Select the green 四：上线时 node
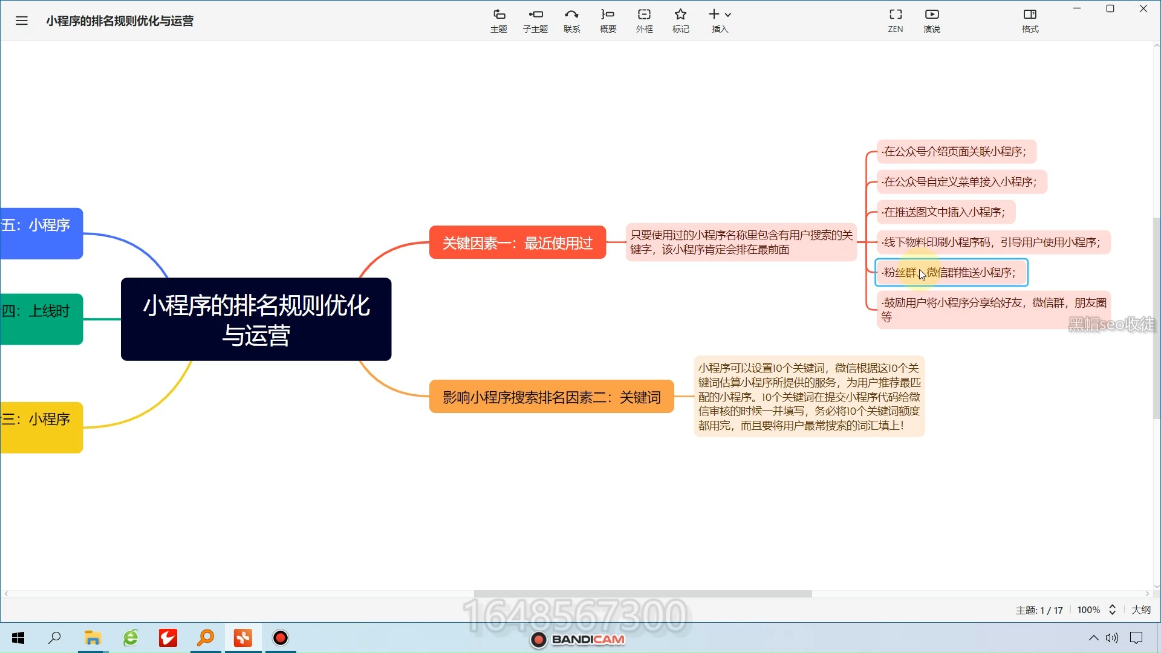 coord(41,319)
